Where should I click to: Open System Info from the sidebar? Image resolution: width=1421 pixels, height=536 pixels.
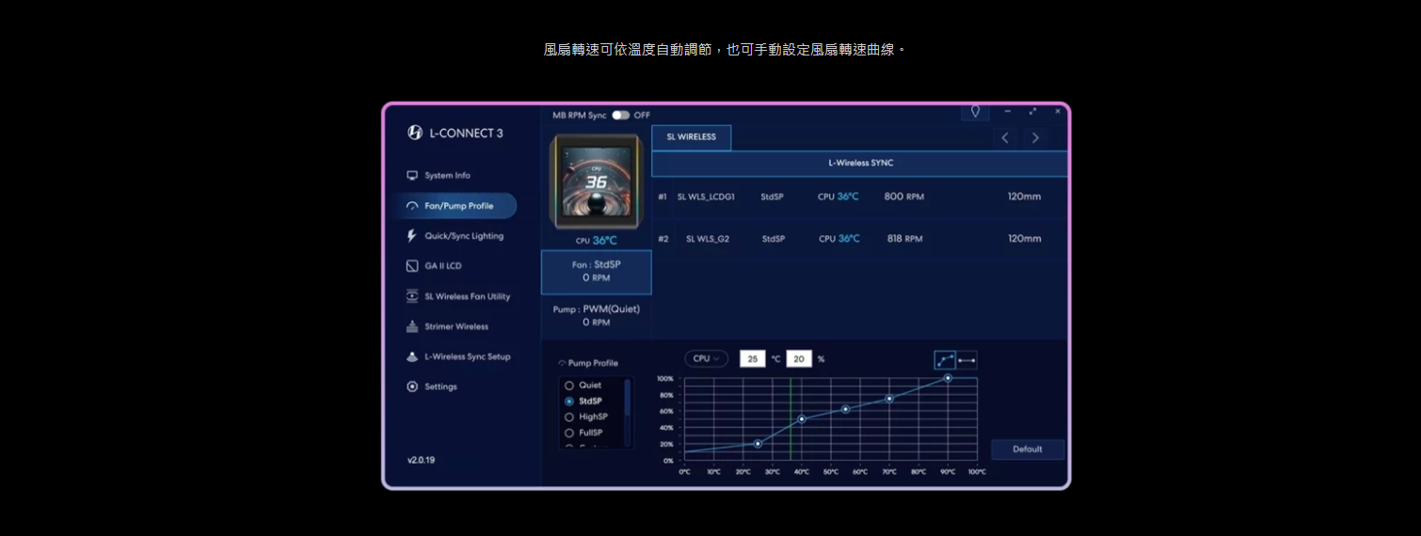pos(446,176)
